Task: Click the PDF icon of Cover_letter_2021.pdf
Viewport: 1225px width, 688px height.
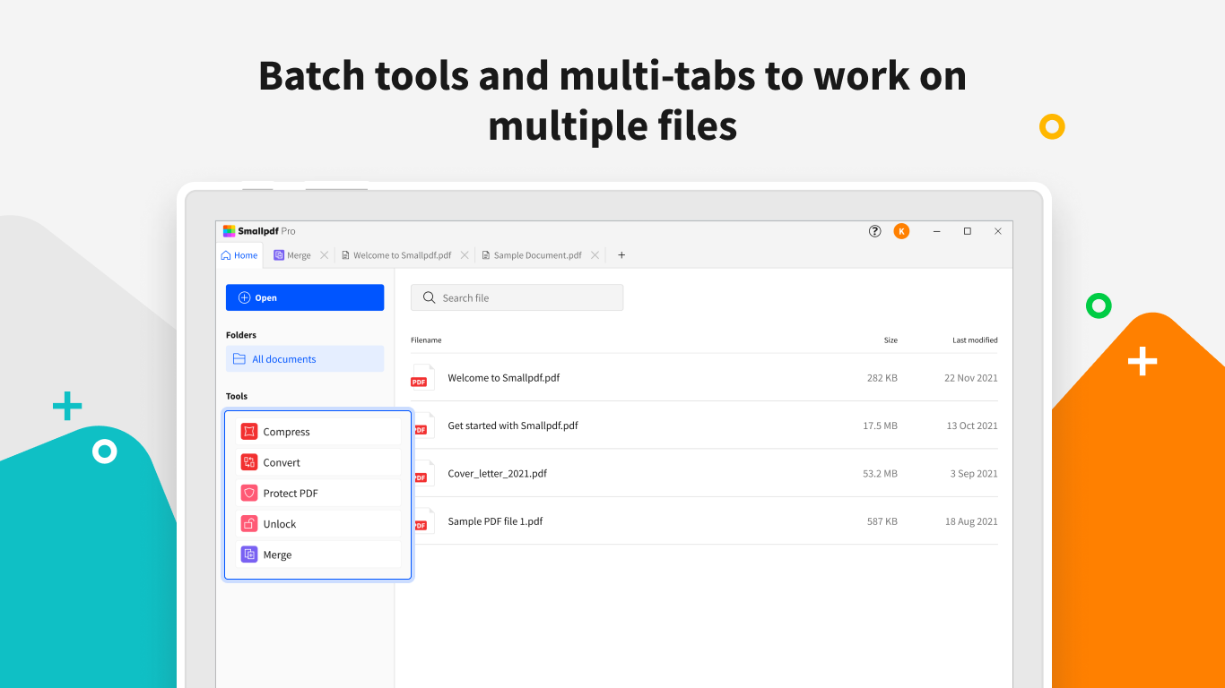Action: tap(422, 473)
